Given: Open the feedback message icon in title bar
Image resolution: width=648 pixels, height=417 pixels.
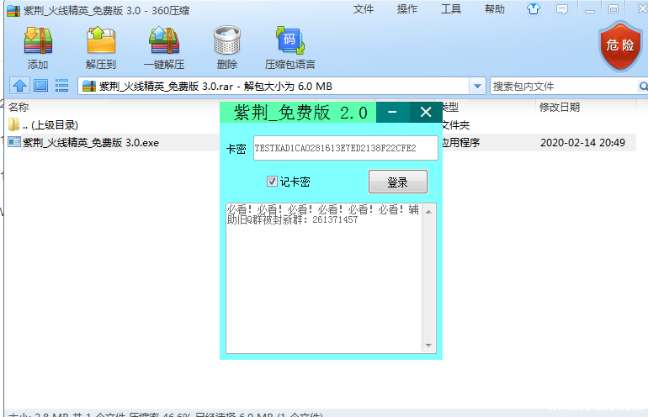Looking at the screenshot, I should [x=562, y=9].
